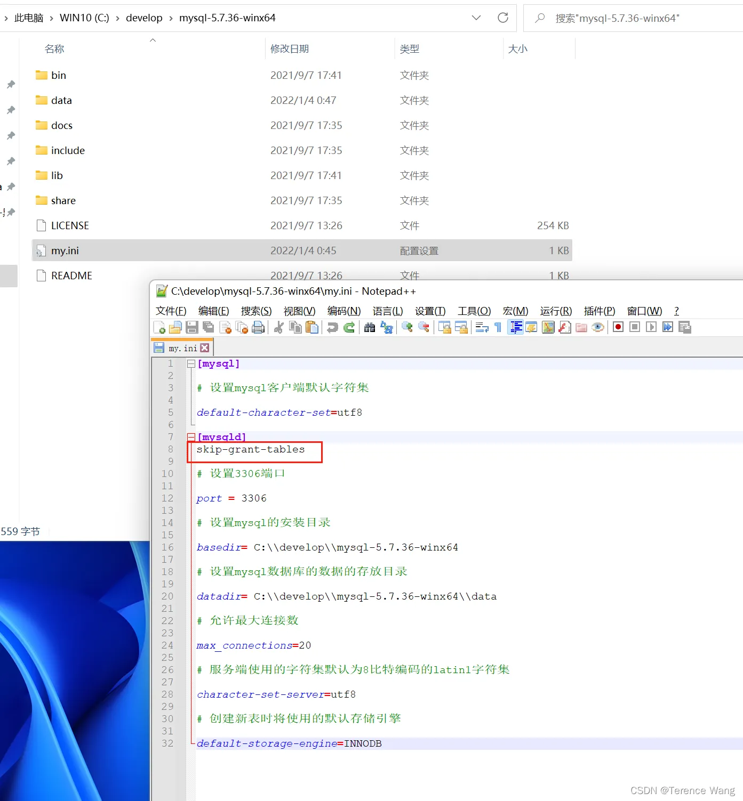Toggle Show All Characters pilcrow icon
Image resolution: width=743 pixels, height=801 pixels.
[x=498, y=327]
